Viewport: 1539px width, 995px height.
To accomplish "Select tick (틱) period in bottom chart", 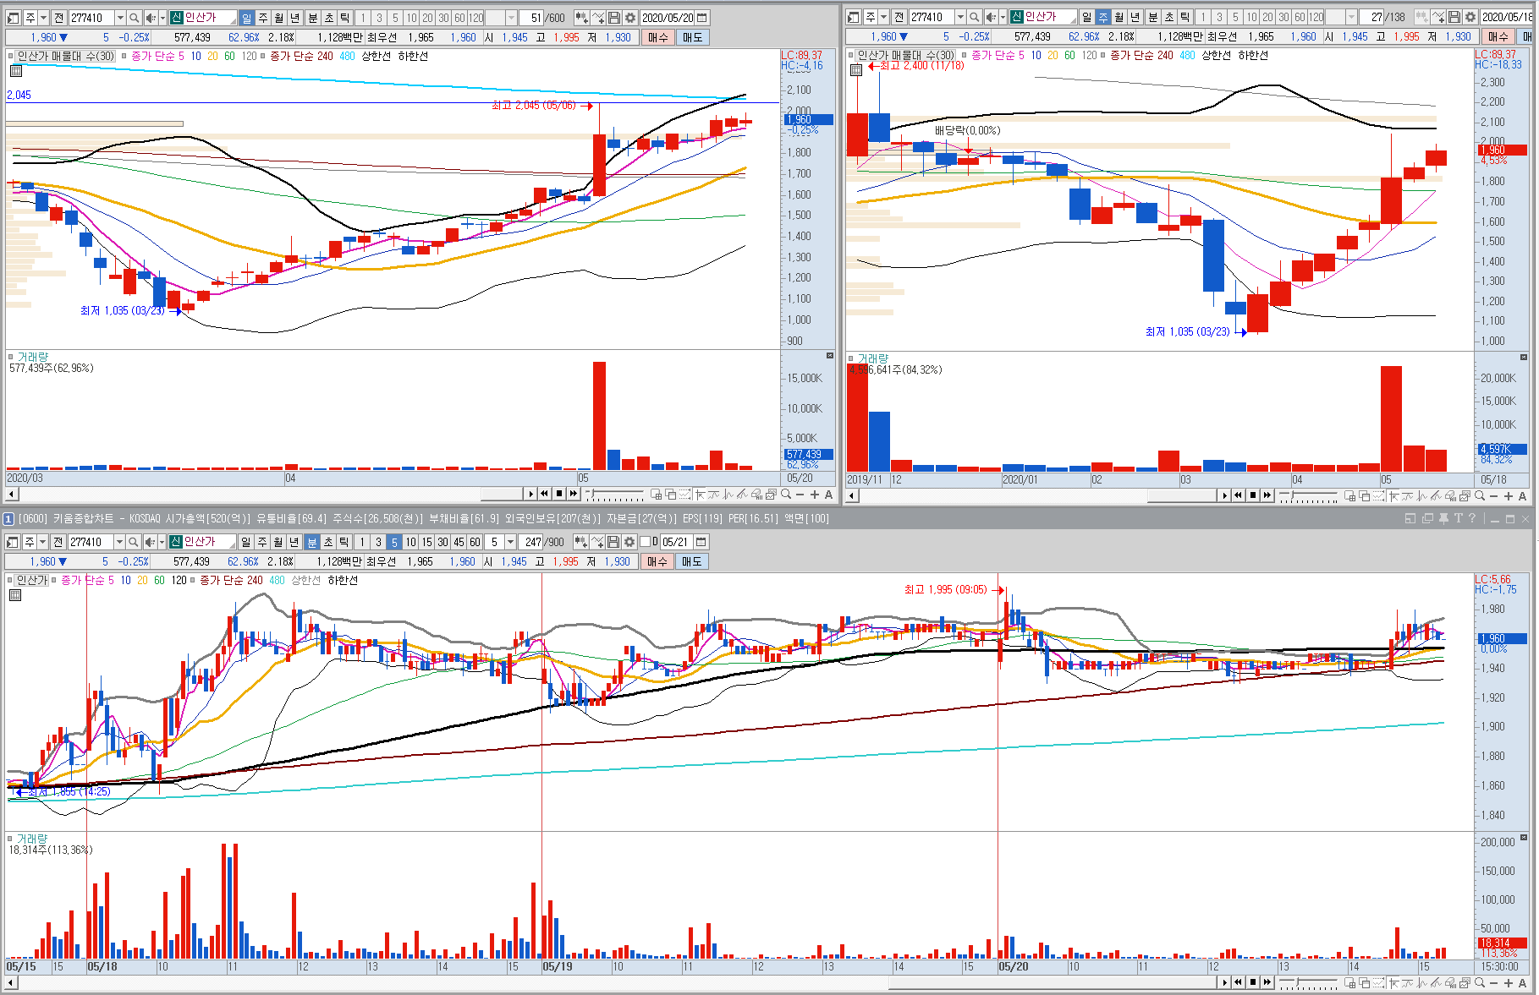I will pyautogui.click(x=344, y=542).
